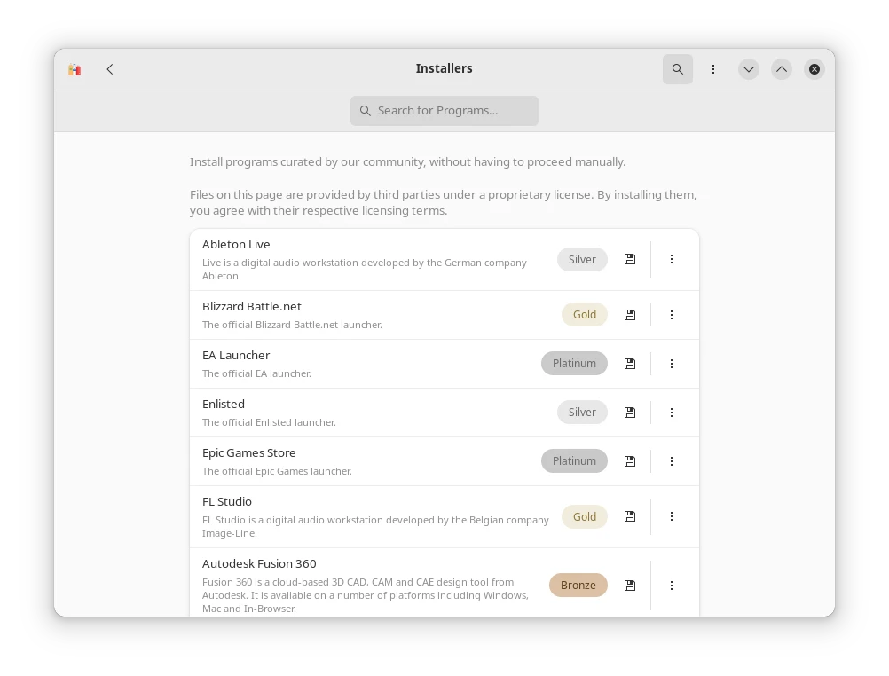Click the install icon for Autodesk Fusion 360
This screenshot has width=889, height=676.
(630, 586)
